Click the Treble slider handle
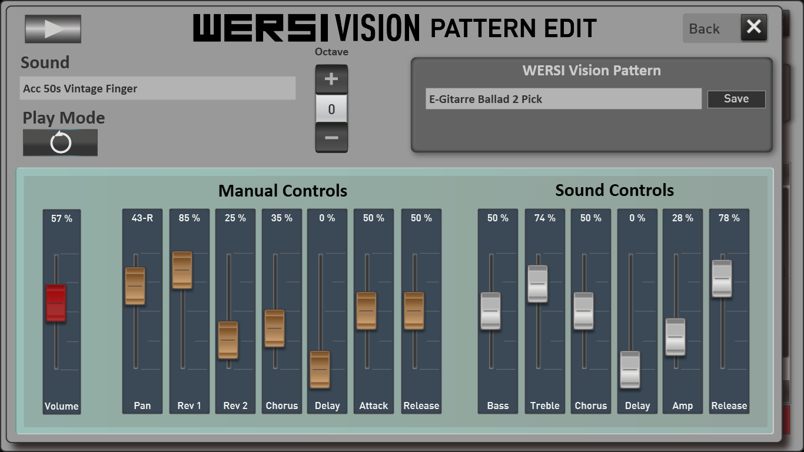Screen dimensions: 804x452 pyautogui.click(x=538, y=284)
